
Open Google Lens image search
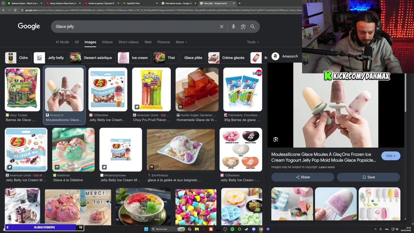pos(243,27)
